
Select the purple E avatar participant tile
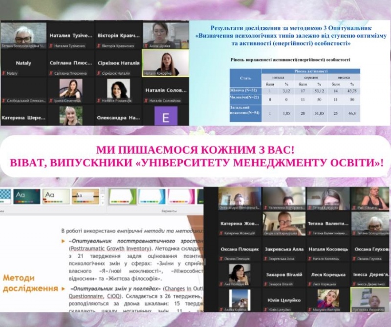pos(165,117)
